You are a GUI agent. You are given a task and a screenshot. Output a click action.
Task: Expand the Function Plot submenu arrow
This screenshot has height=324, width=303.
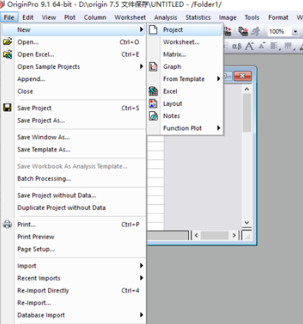click(219, 128)
